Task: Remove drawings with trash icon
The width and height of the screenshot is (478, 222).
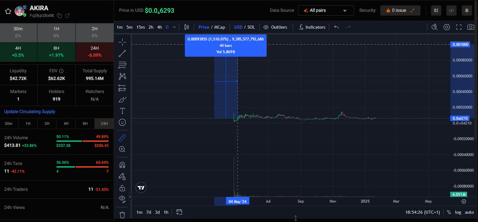Action: point(122,214)
